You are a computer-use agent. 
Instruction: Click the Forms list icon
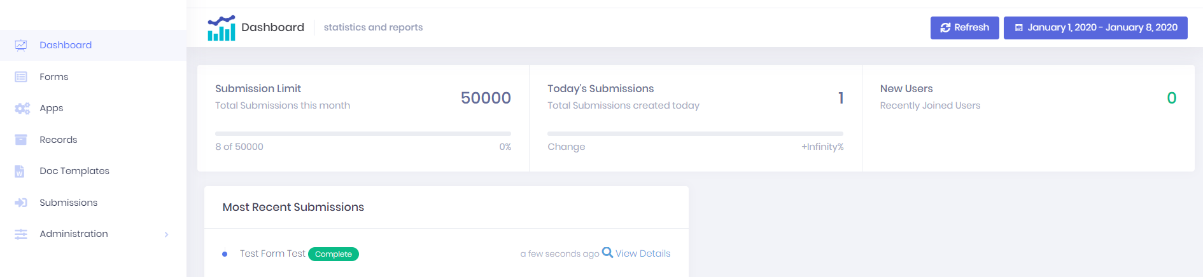(21, 77)
